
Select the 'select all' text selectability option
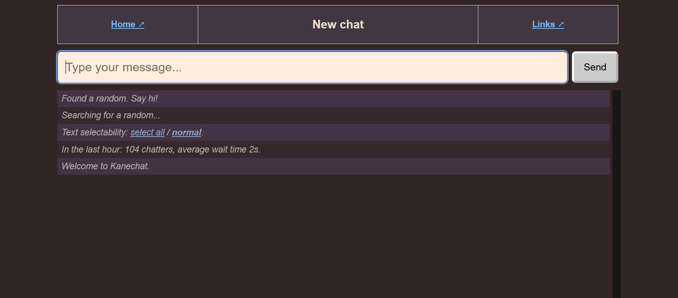[x=147, y=132]
